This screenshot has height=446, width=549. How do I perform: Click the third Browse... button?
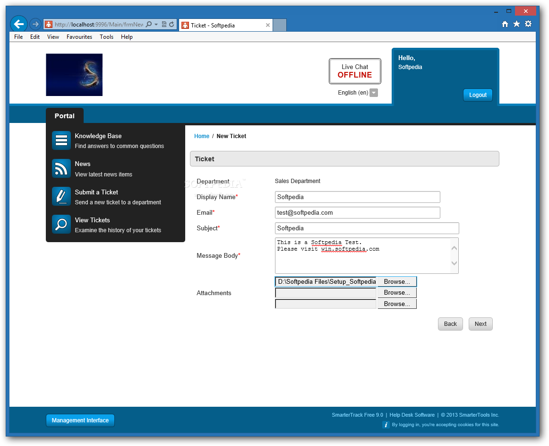point(397,304)
